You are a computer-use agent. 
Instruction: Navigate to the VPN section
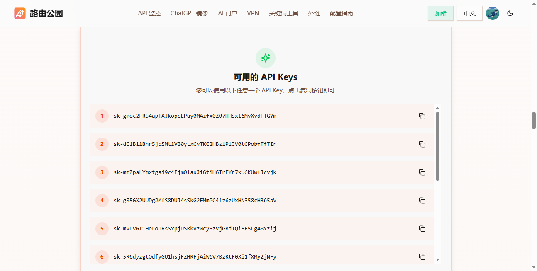point(253,13)
